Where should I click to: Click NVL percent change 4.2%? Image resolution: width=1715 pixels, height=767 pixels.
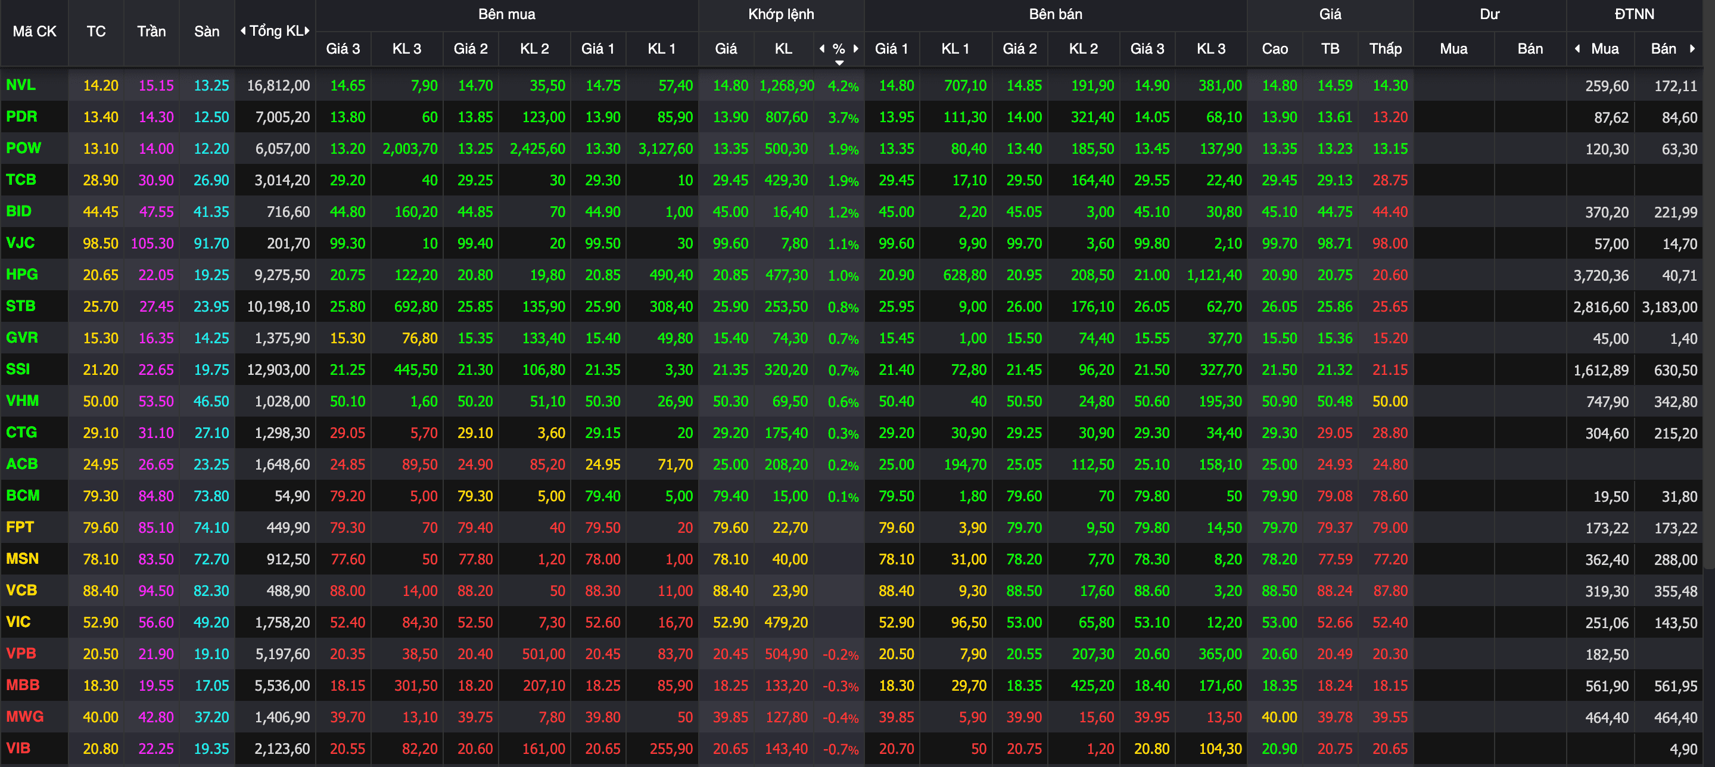(x=843, y=86)
